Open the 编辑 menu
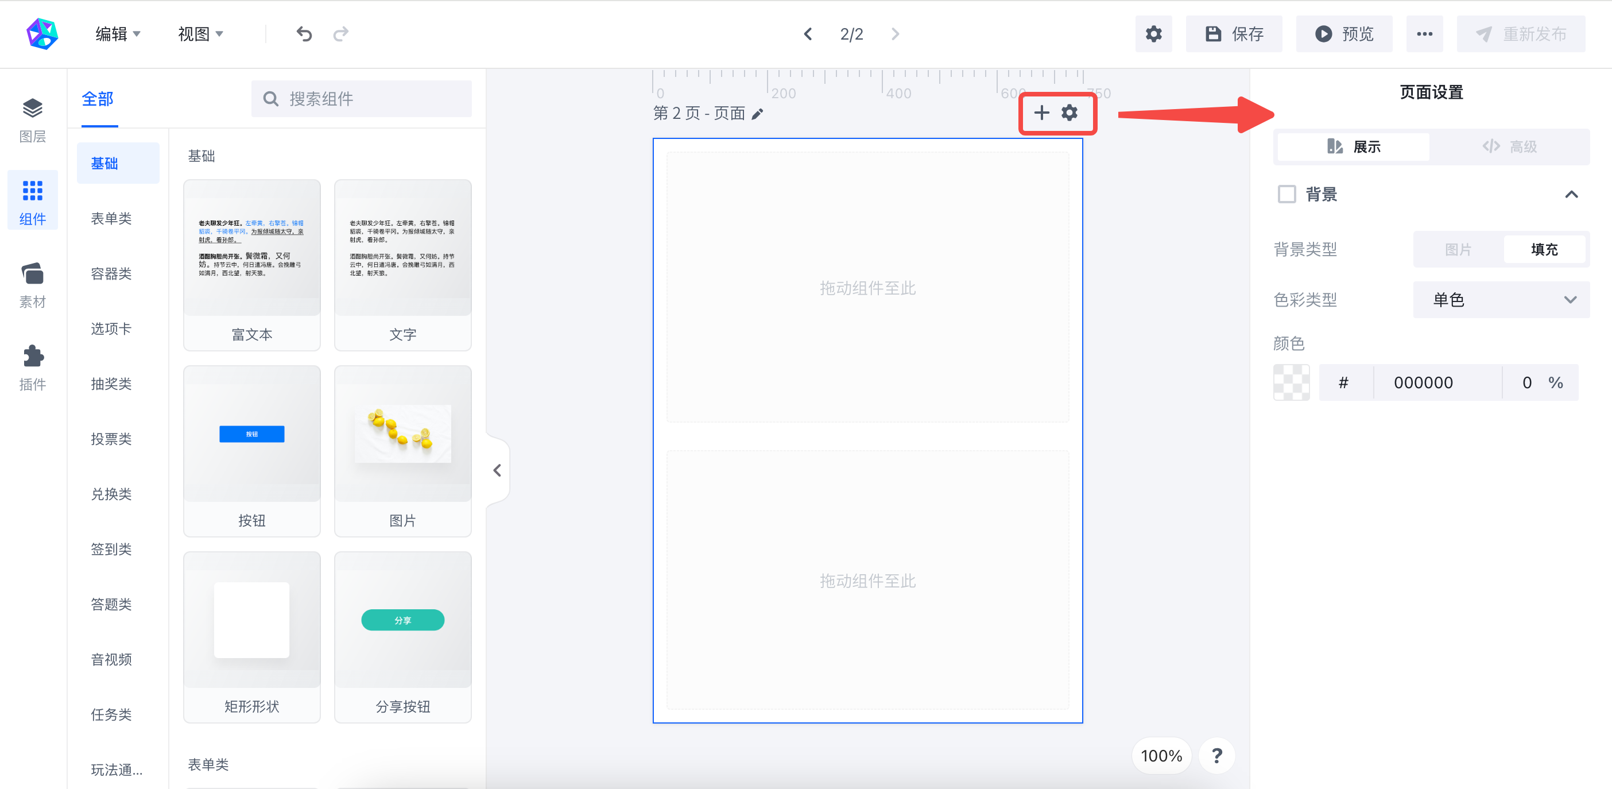 (118, 34)
